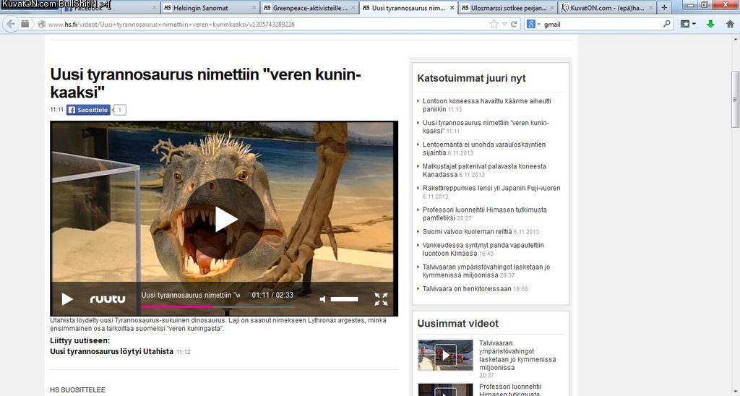Image resolution: width=740 pixels, height=396 pixels.
Task: Go to browser home page icon
Action: (x=729, y=24)
